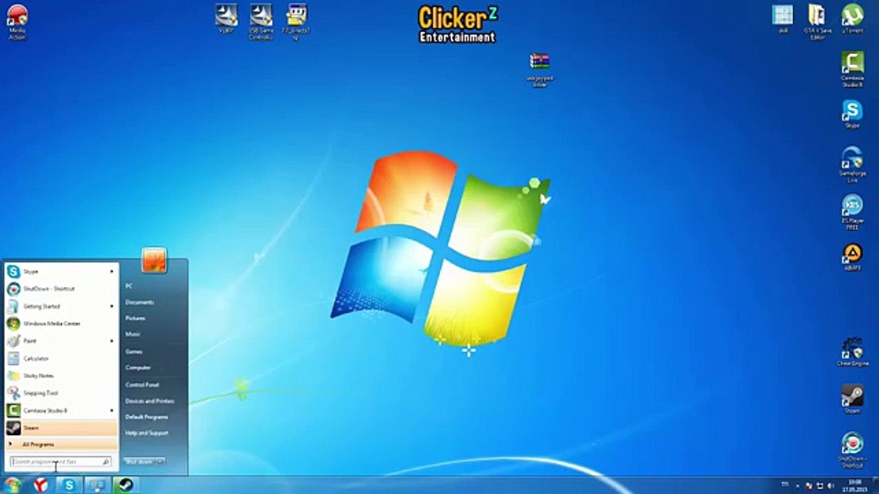Click the taskbar clock and date
The image size is (879, 494).
[855, 485]
